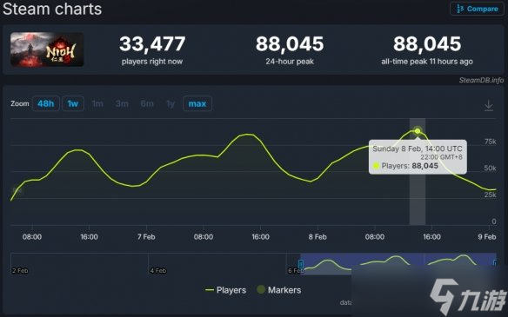The width and height of the screenshot is (508, 317).
Task: Click the 4 Feb navigator label
Action: tap(158, 270)
